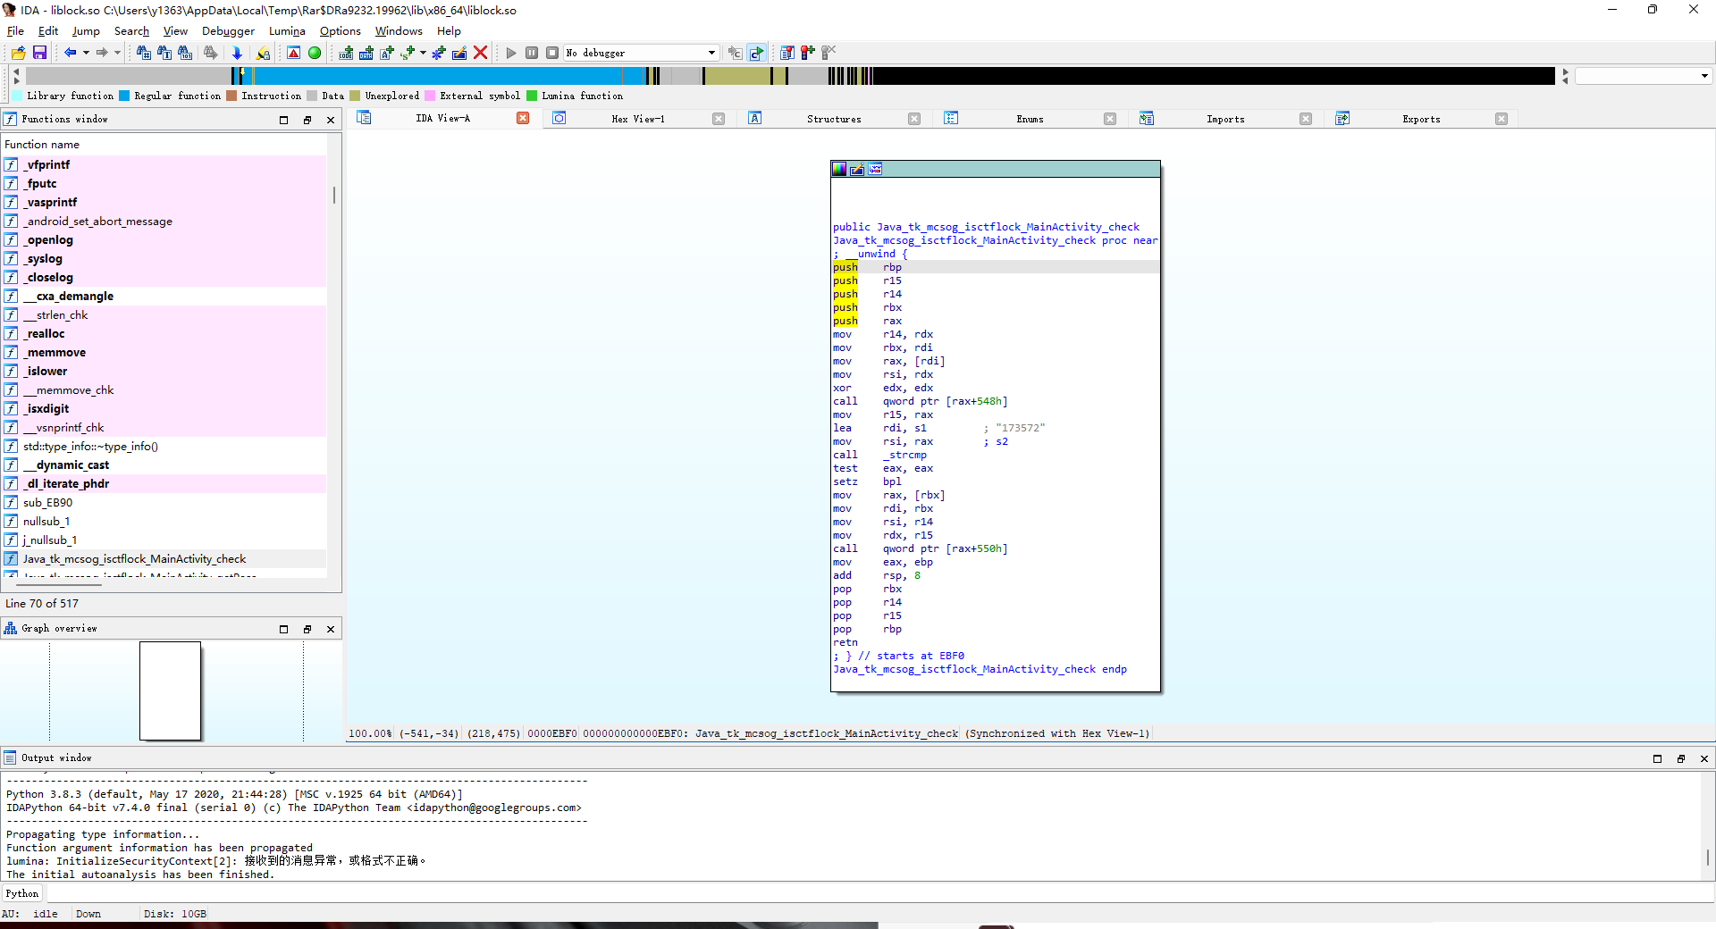1716x929 pixels.
Task: Select __dynamic_cast function entry
Action: tap(164, 464)
